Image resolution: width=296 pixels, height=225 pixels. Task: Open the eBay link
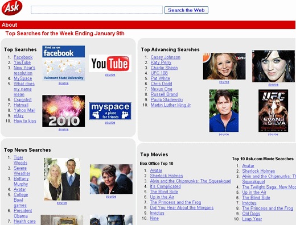point(19,115)
